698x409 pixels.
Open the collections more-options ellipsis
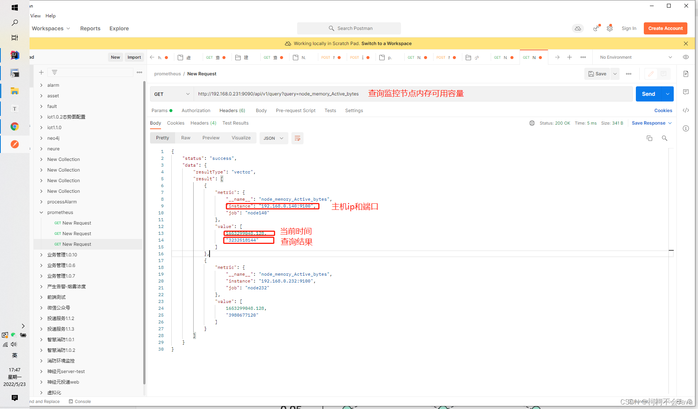pyautogui.click(x=139, y=72)
